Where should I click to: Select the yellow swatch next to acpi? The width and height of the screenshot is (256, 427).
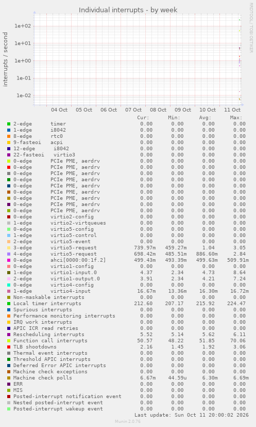point(9,143)
